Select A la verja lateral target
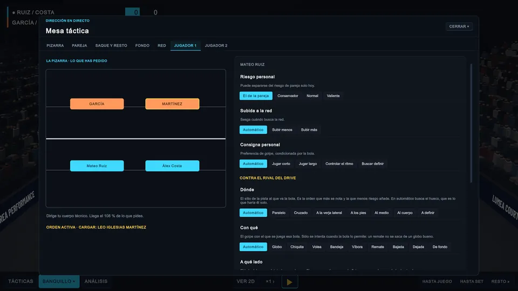518x291 pixels. click(329, 213)
